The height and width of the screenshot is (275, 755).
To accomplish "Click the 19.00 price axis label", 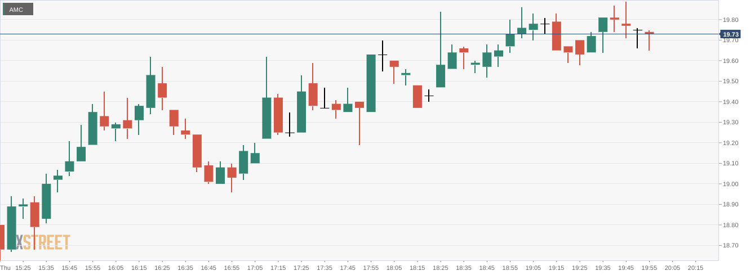I will (x=730, y=184).
